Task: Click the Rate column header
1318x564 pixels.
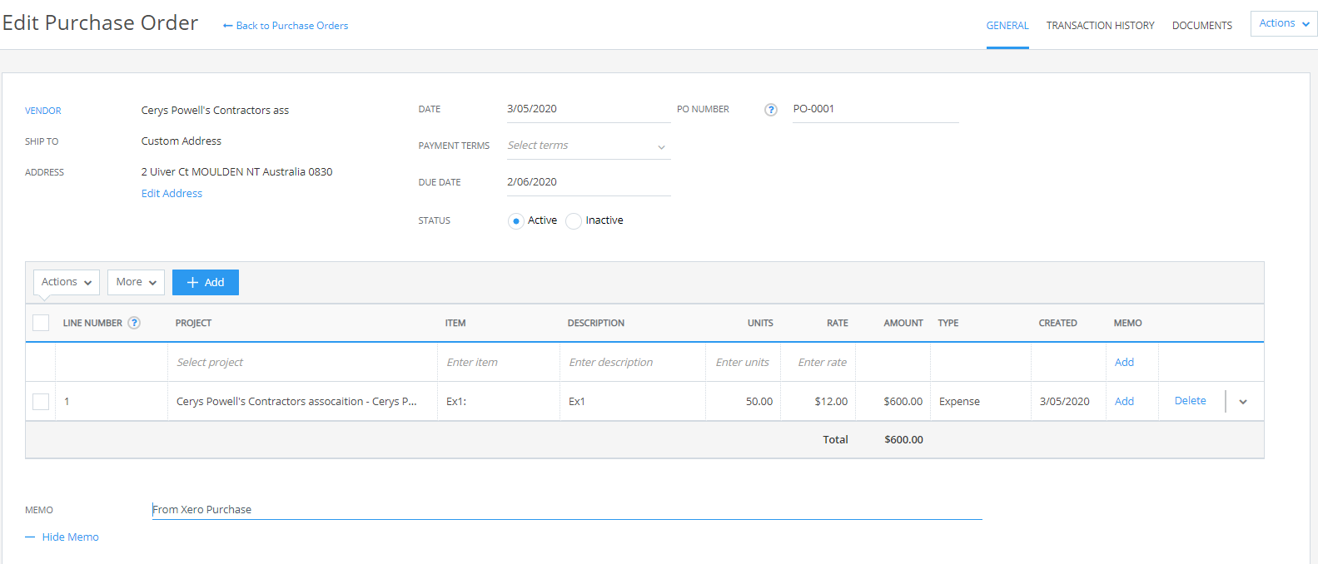Action: pos(838,323)
